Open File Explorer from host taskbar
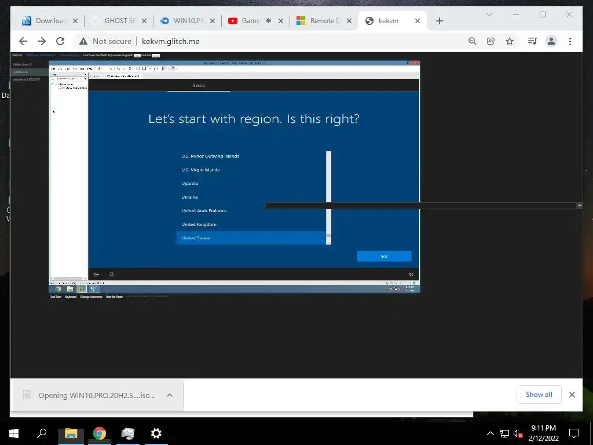 click(x=71, y=433)
